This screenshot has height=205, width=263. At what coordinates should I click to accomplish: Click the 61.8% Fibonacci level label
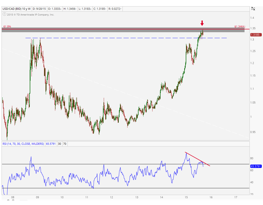click(7, 26)
